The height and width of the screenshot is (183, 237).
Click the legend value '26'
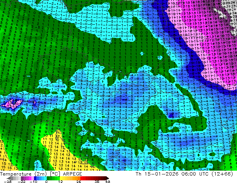pos(79,182)
